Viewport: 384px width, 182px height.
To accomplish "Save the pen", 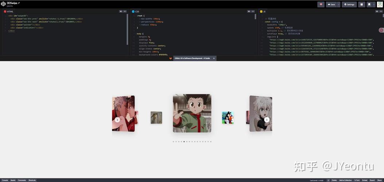I will (331, 4).
